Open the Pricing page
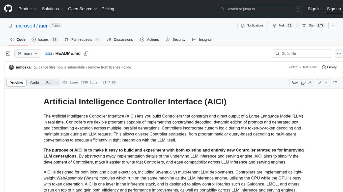This screenshot has height=192, width=343. point(108,9)
